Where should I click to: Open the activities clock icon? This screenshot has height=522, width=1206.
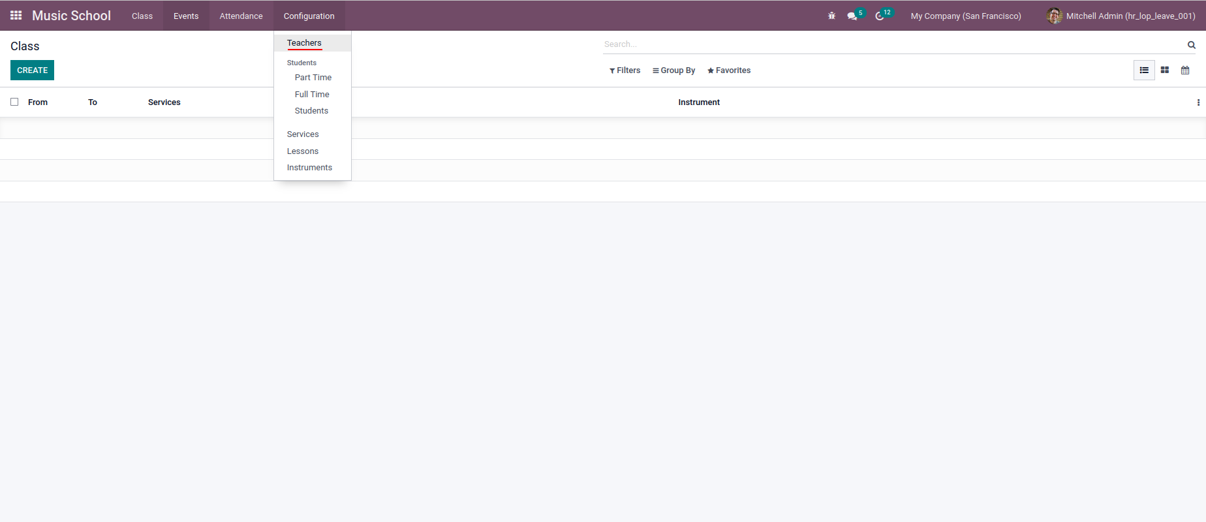880,16
